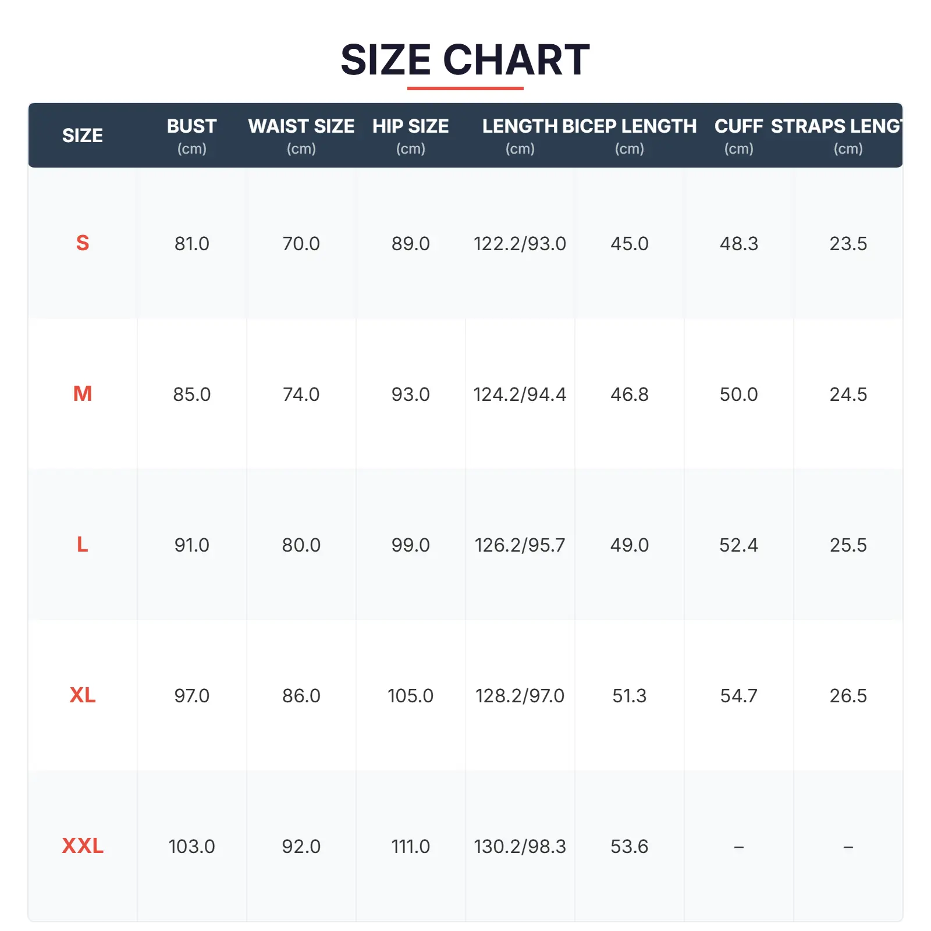Screen dimensions: 931x931
Task: Click the 122.2/93.0 length cell
Action: pos(520,243)
